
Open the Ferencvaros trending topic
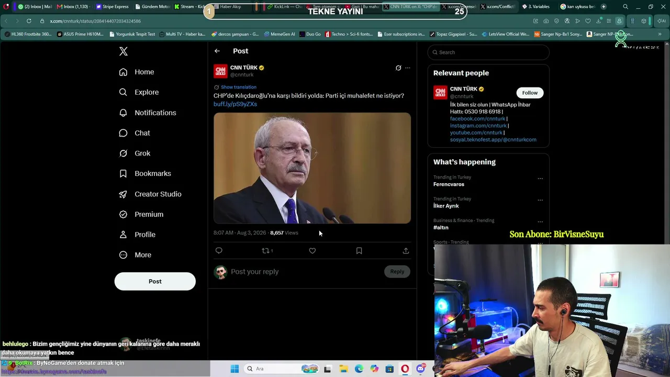(x=449, y=184)
